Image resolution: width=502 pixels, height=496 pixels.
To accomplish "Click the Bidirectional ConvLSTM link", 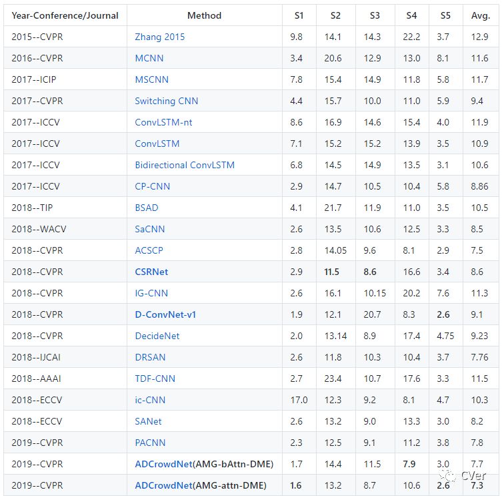I will (x=185, y=165).
